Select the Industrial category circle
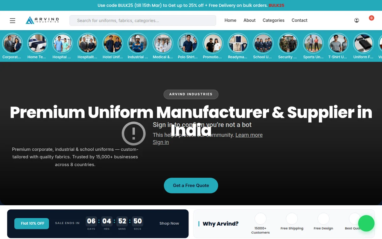Viewport: 382px width, 239px height. pyautogui.click(x=138, y=43)
